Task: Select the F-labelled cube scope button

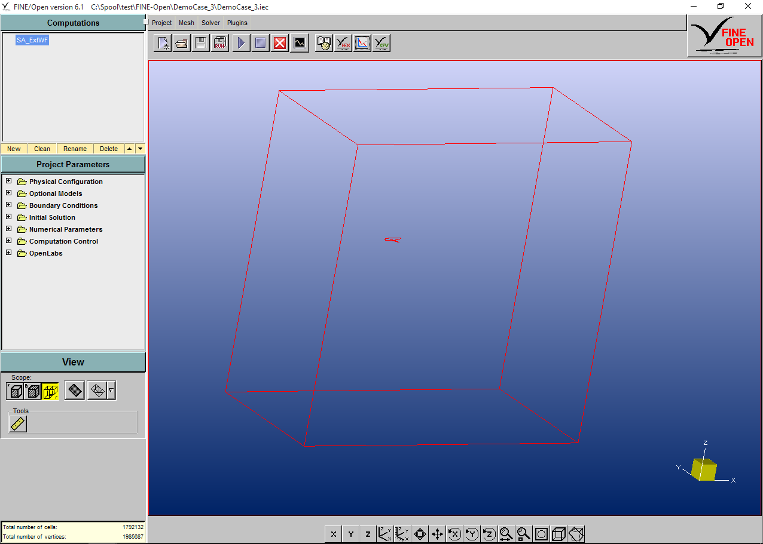Action: pos(16,391)
